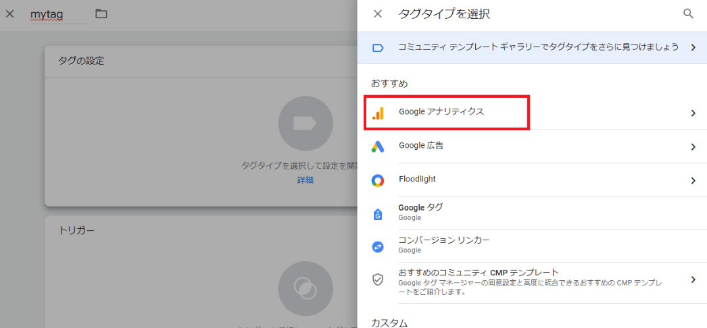
Task: Click the Google アナリティクス bar chart icon
Action: click(378, 113)
